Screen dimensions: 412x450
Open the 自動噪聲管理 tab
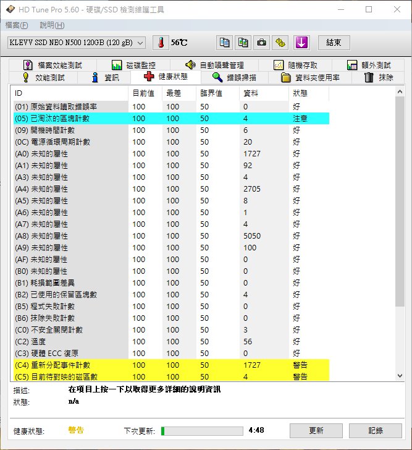coord(214,65)
